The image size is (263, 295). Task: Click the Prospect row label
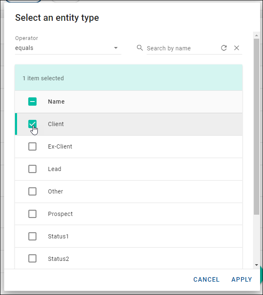tap(60, 214)
